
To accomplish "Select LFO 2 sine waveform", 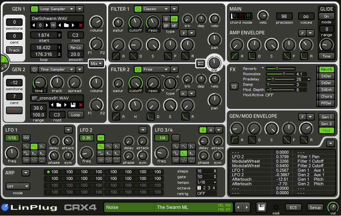I will [101, 147].
